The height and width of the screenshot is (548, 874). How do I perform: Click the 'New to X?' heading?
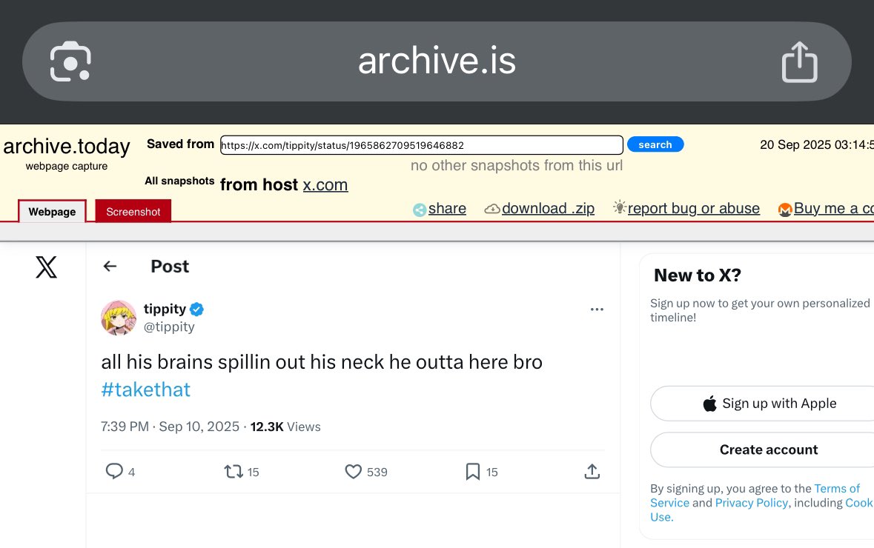point(698,275)
